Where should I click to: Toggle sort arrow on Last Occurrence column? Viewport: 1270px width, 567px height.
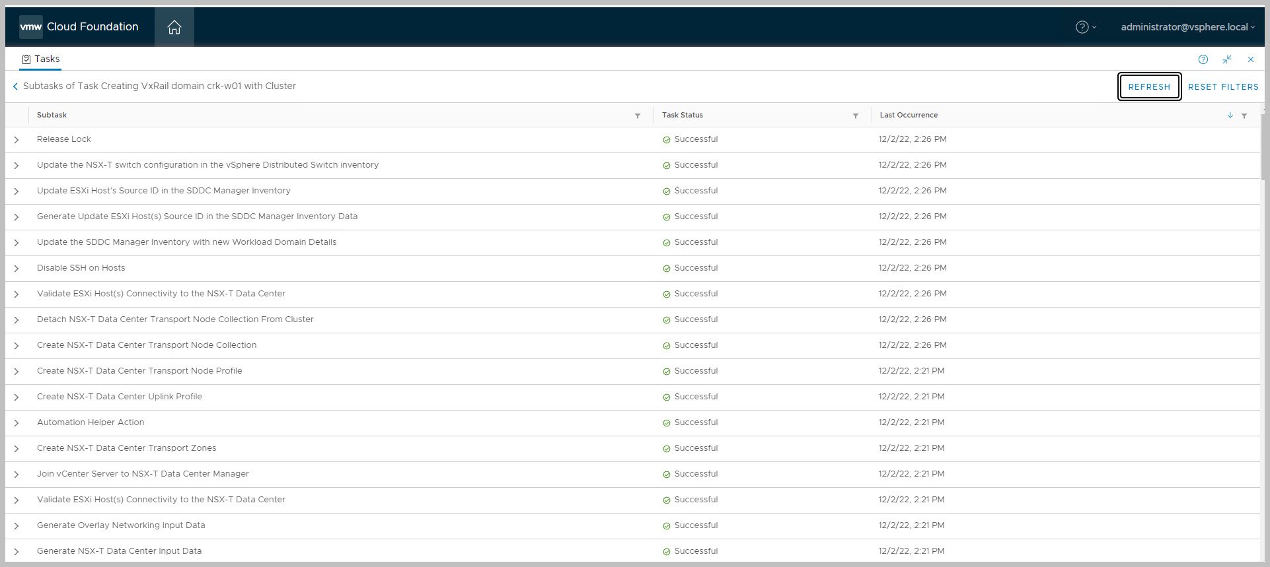click(1230, 115)
